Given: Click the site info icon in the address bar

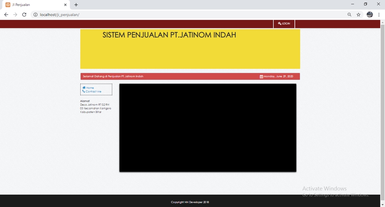Looking at the screenshot, I should click(x=35, y=15).
